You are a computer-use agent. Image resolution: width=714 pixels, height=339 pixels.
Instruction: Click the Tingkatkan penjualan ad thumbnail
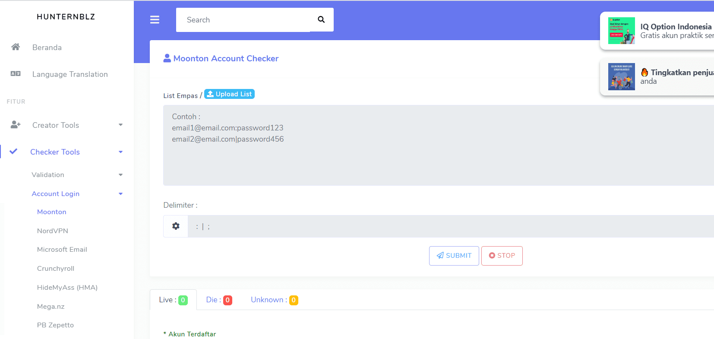622,77
